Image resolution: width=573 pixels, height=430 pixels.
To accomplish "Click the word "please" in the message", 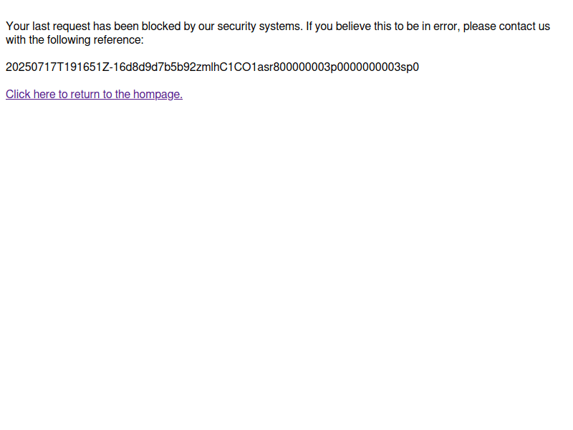I will coord(480,27).
